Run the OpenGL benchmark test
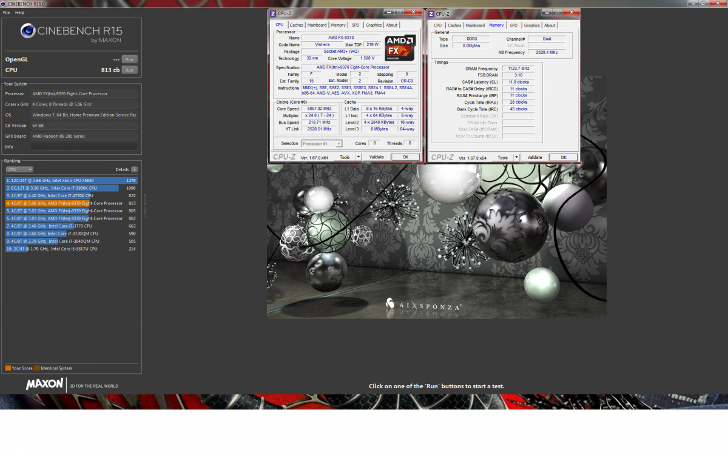The image size is (728, 455). coord(129,59)
